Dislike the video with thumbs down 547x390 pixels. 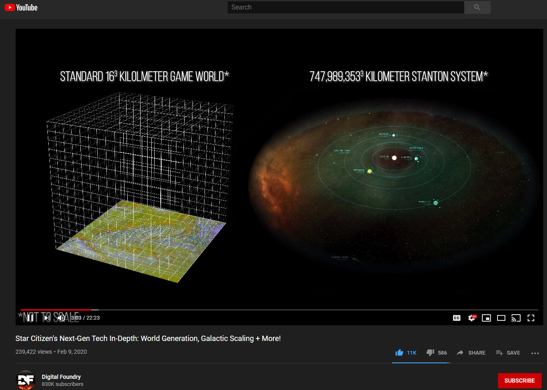point(437,353)
